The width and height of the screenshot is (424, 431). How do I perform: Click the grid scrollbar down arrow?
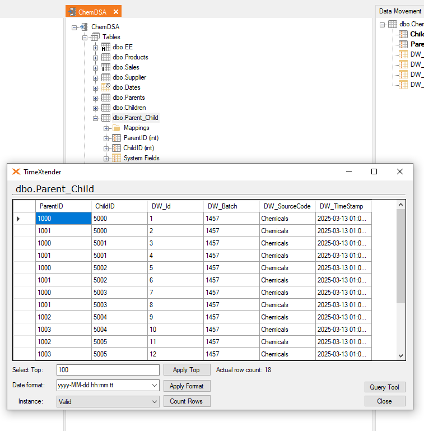click(x=400, y=356)
